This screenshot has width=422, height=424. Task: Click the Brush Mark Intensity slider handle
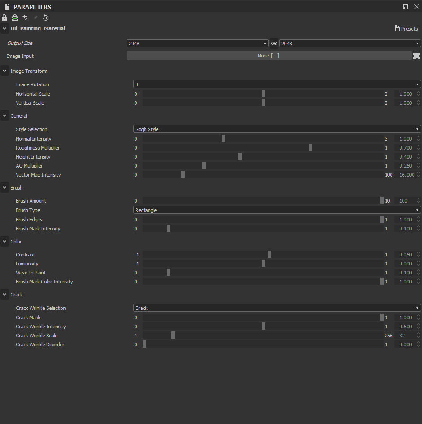pyautogui.click(x=168, y=228)
